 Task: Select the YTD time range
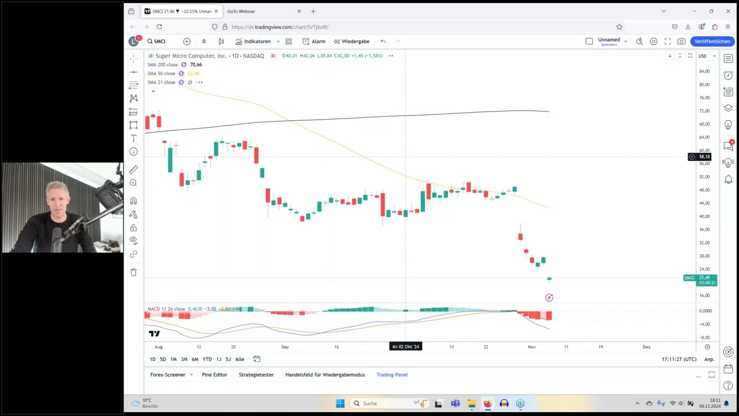pyautogui.click(x=207, y=359)
